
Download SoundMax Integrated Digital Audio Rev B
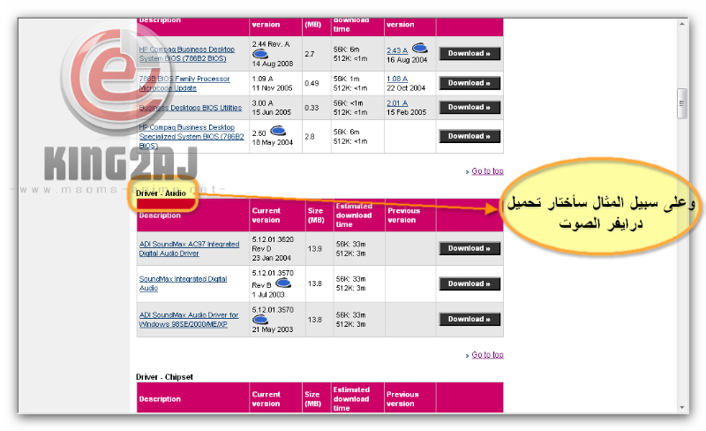[x=469, y=284]
